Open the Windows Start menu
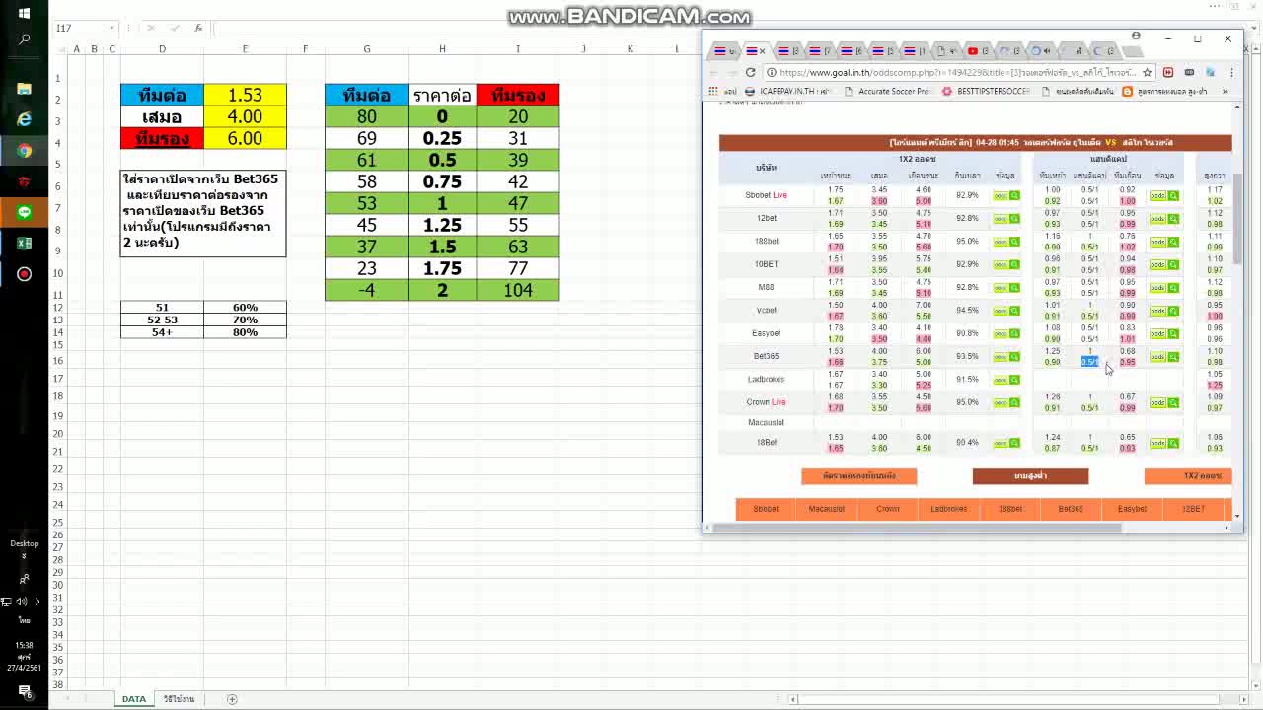 (24, 13)
